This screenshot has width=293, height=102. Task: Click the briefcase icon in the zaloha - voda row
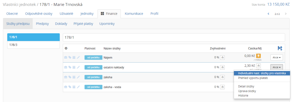65,87
